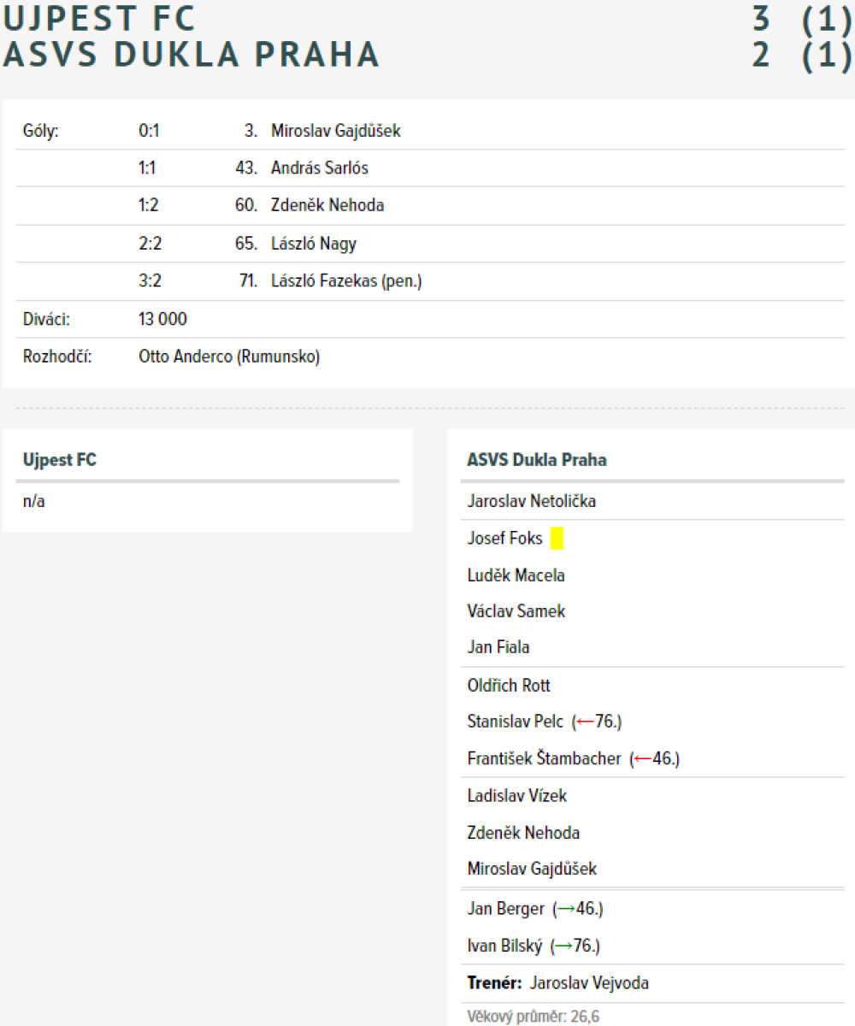Select coach Jaroslav Vejvoda
The width and height of the screenshot is (855, 1026).
588,983
